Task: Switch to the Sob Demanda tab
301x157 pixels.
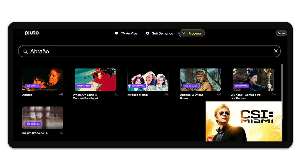Action: [163, 33]
